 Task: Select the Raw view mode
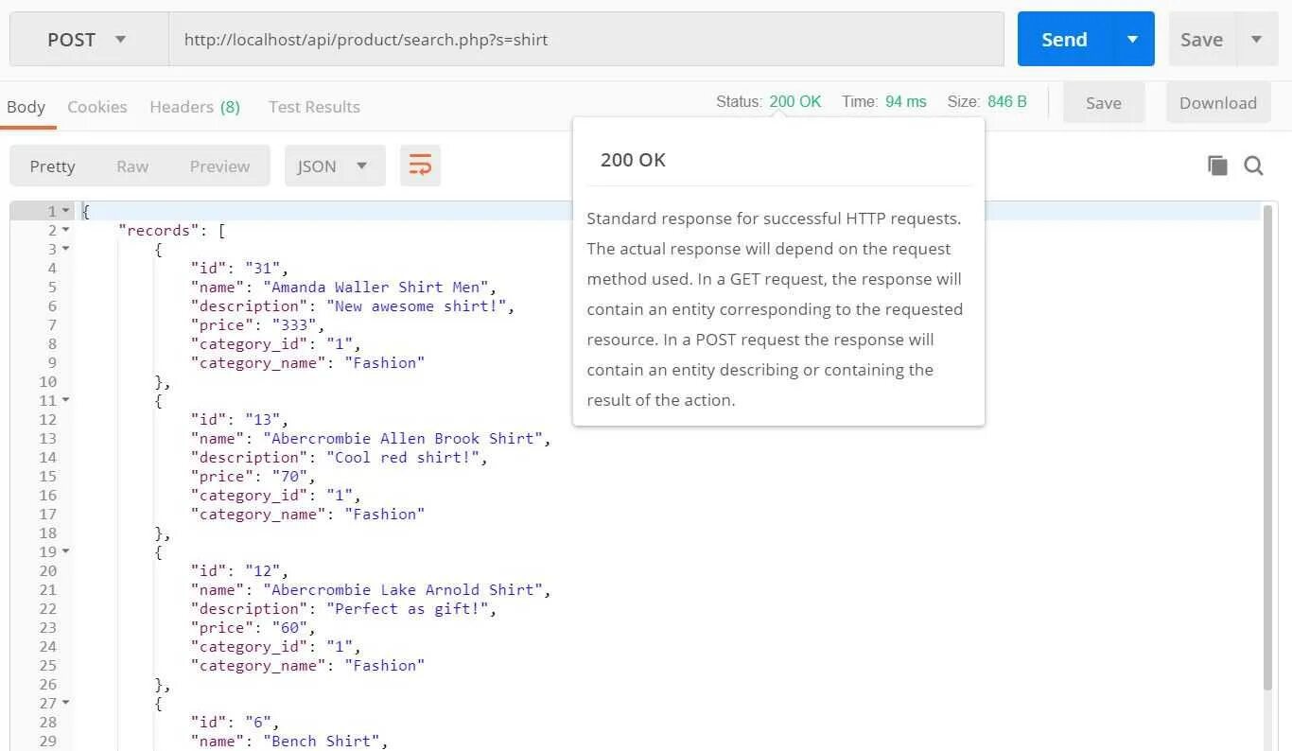point(132,166)
